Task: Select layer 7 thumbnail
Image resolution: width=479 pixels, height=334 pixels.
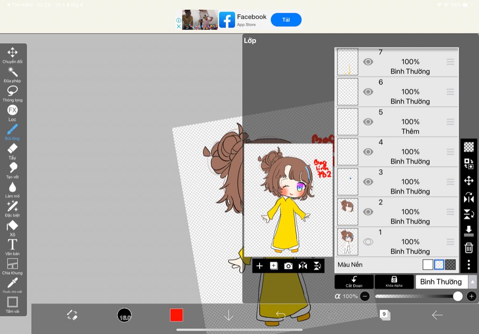Action: click(348, 62)
